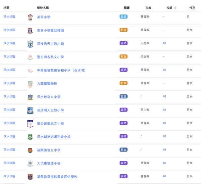Open the 深水埗官立小學 school link
The height and width of the screenshot is (184, 201).
coord(49,97)
